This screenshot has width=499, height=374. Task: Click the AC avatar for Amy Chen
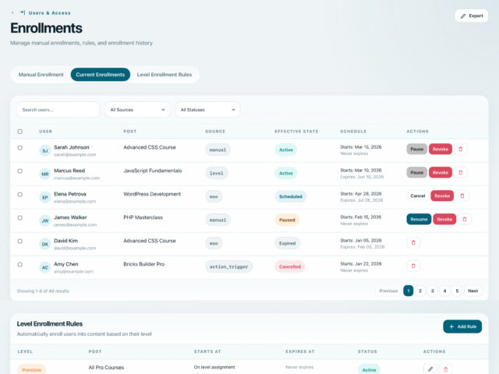click(45, 267)
